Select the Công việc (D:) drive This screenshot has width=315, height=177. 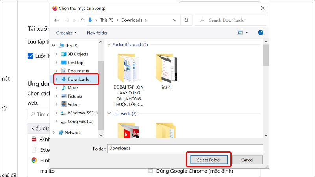(80, 122)
